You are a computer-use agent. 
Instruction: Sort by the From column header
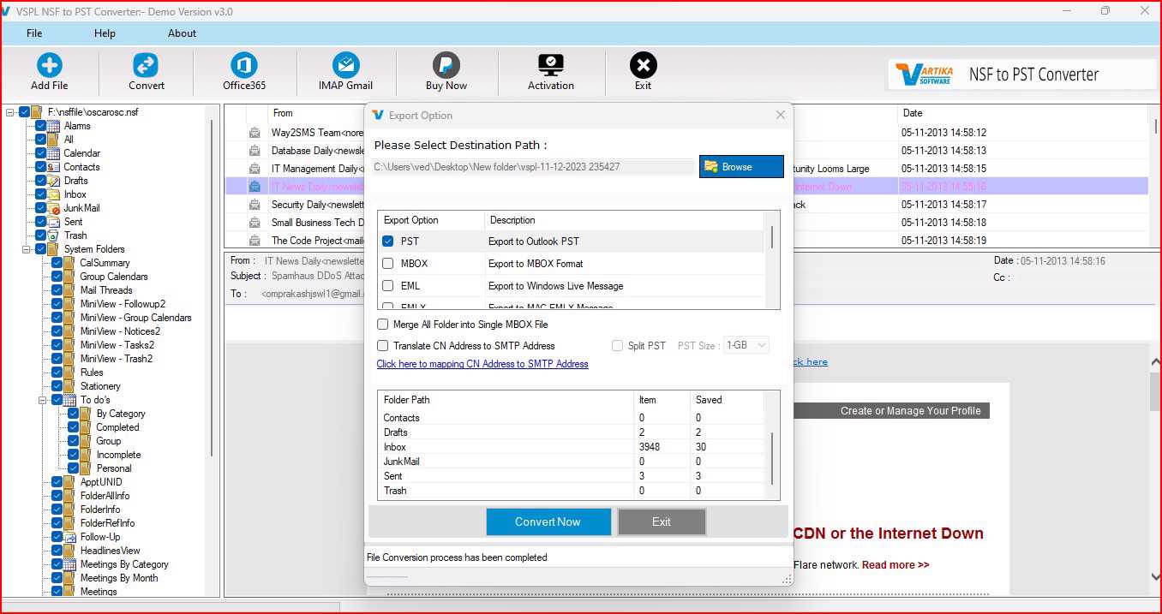pos(283,113)
